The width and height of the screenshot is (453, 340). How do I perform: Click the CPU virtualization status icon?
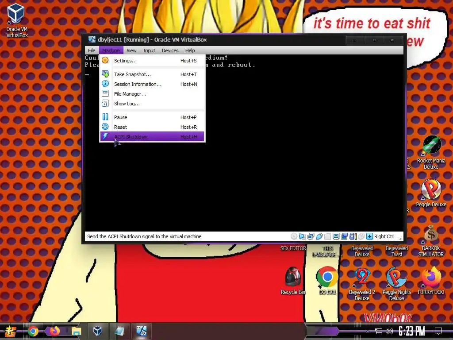coord(353,236)
